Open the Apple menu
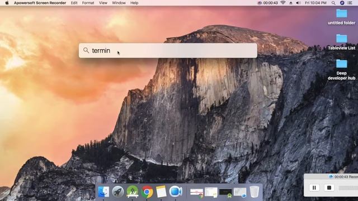The image size is (358, 201). coord(7,3)
